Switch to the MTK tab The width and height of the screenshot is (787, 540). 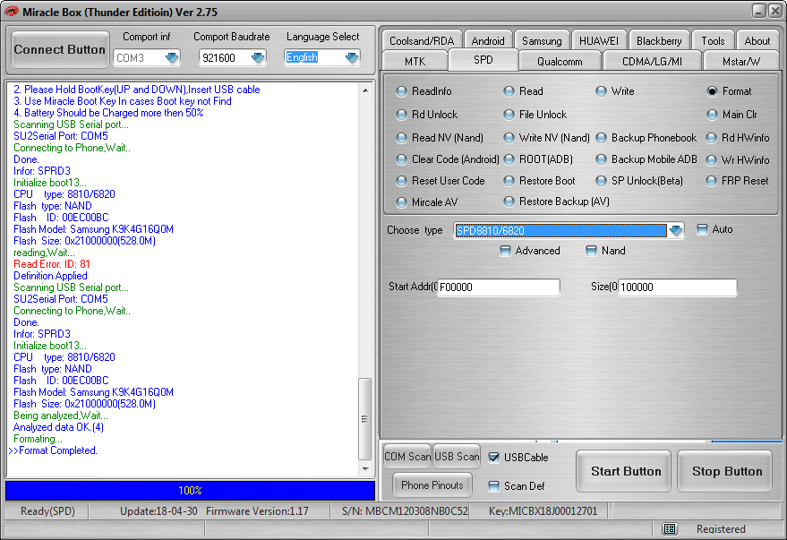(415, 61)
